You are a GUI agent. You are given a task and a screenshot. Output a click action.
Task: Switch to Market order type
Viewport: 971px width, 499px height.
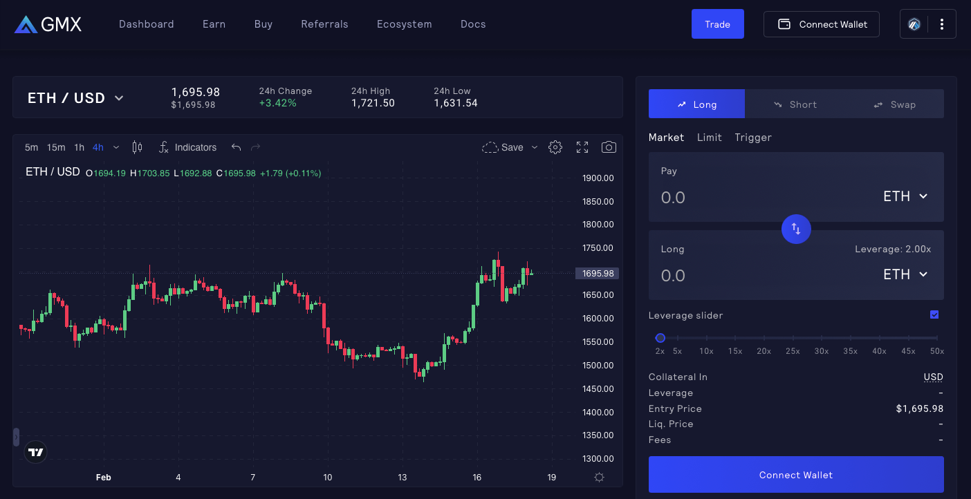[666, 138]
